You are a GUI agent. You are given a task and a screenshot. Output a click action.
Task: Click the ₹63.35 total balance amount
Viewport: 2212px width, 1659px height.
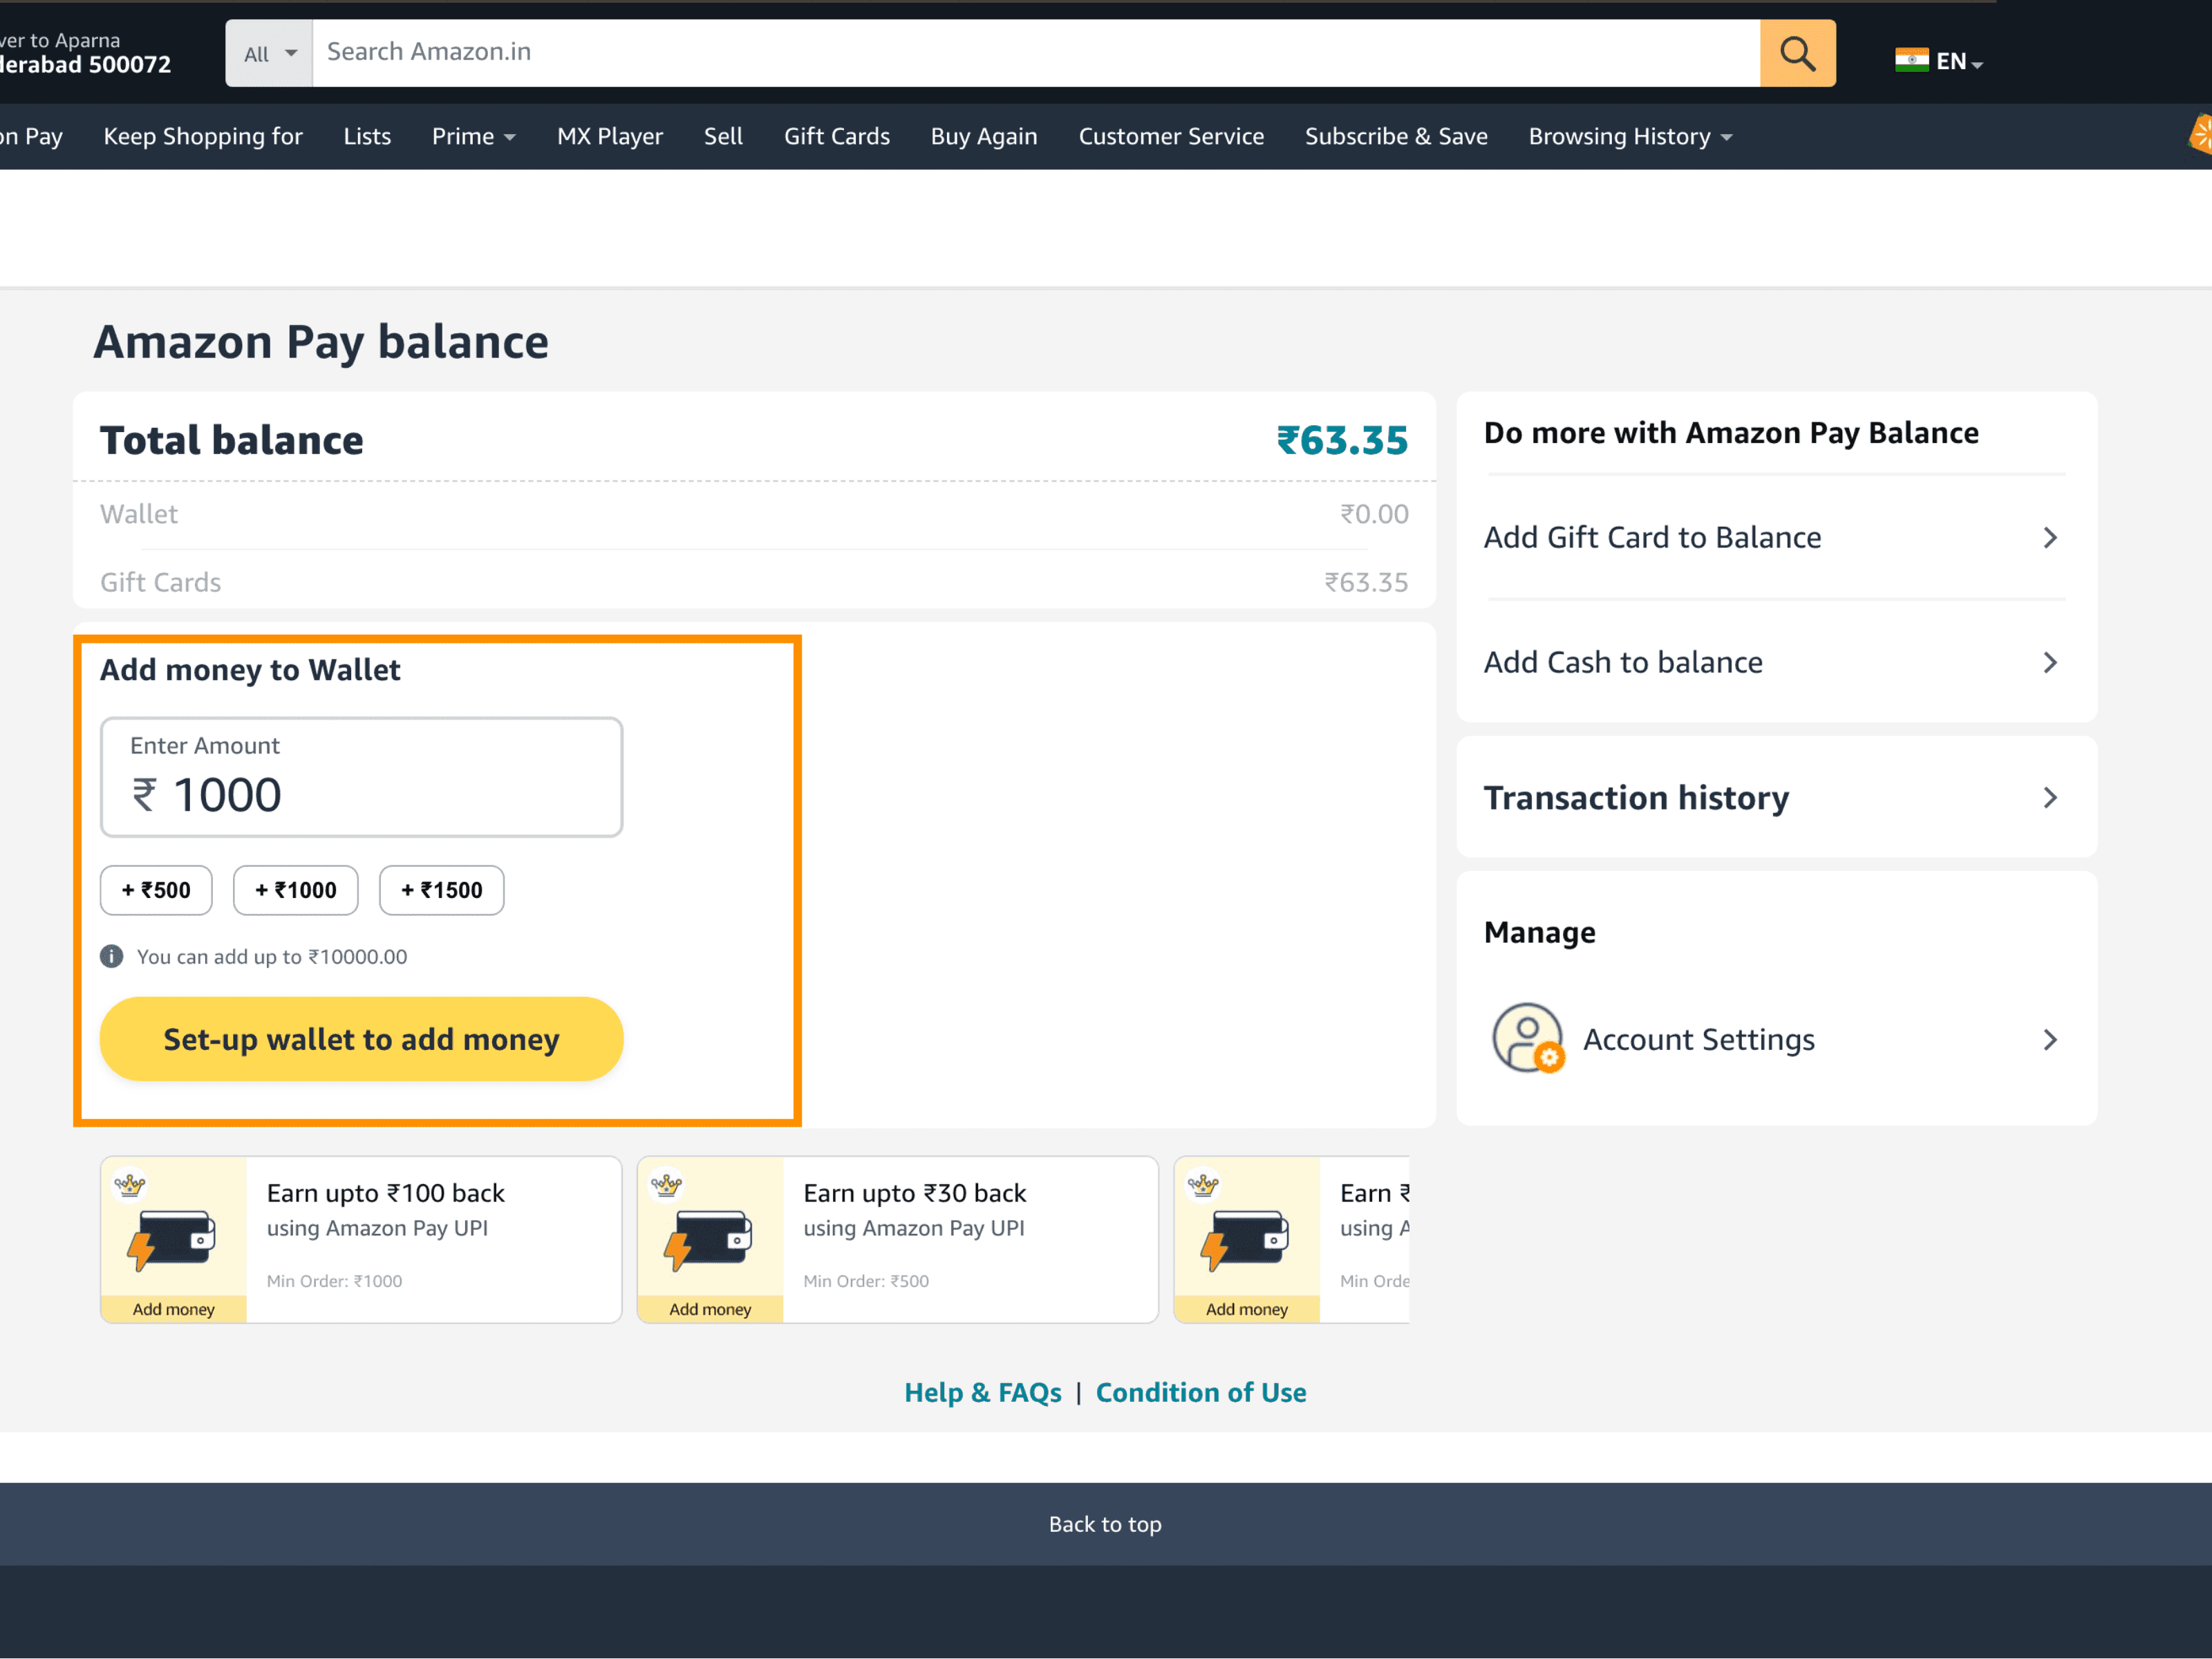(1342, 440)
